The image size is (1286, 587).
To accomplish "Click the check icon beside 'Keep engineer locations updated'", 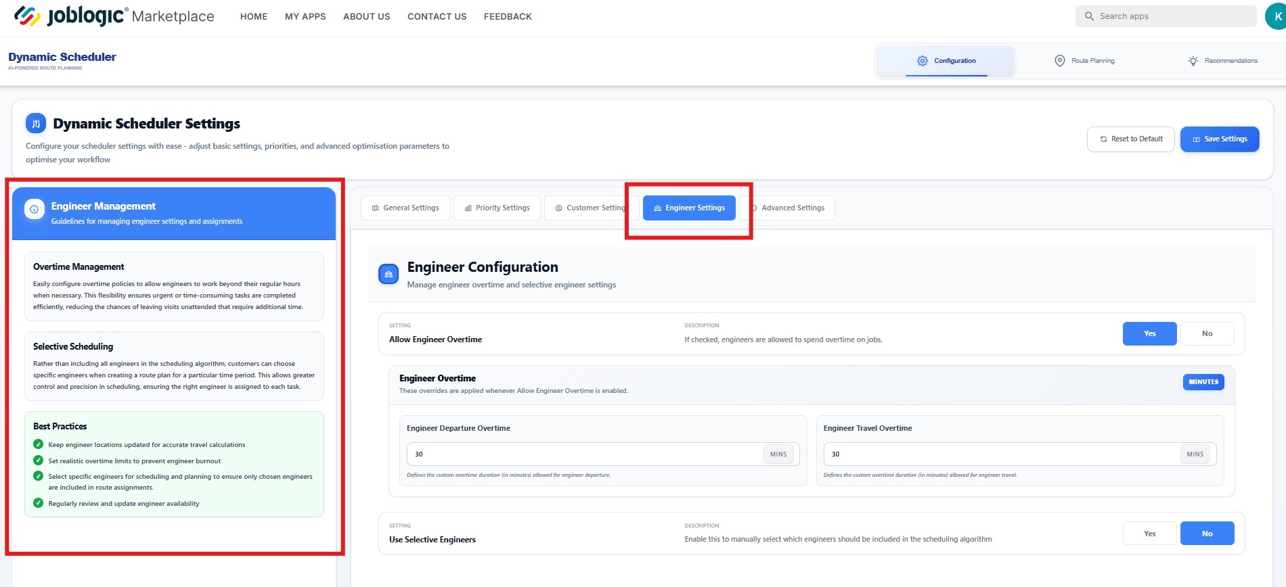I will [x=39, y=444].
